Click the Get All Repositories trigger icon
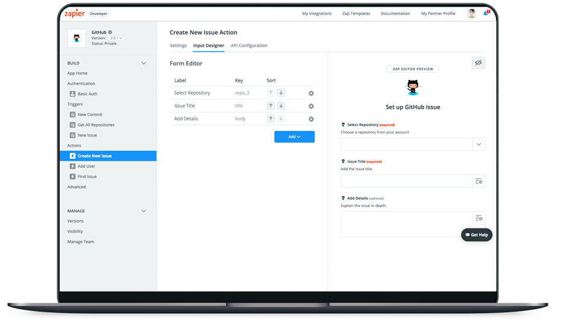This screenshot has width=561, height=320. (73, 125)
